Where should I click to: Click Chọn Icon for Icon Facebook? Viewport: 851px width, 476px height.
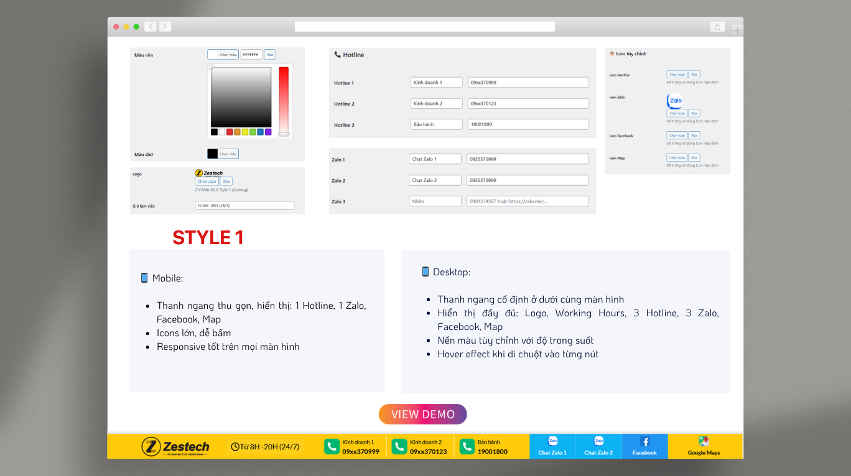point(677,135)
